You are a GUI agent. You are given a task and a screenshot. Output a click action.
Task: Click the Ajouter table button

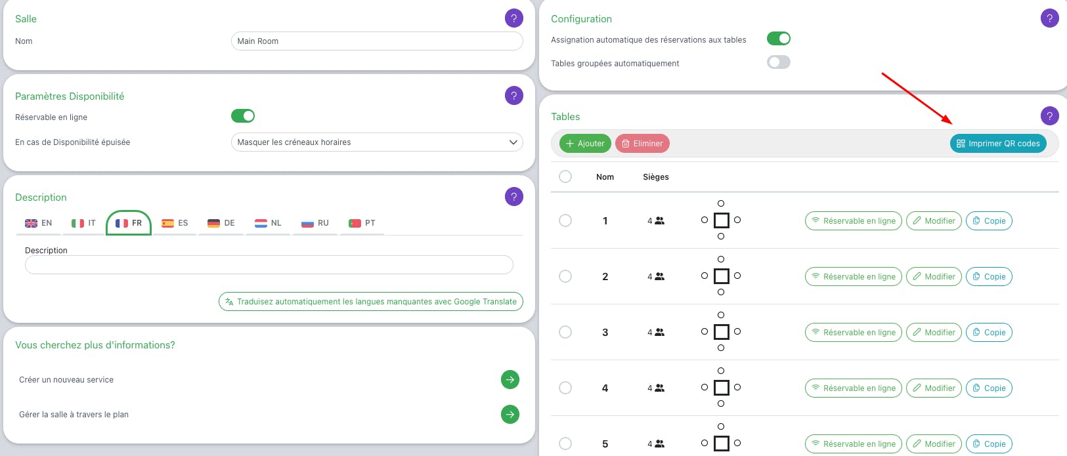[x=585, y=144]
